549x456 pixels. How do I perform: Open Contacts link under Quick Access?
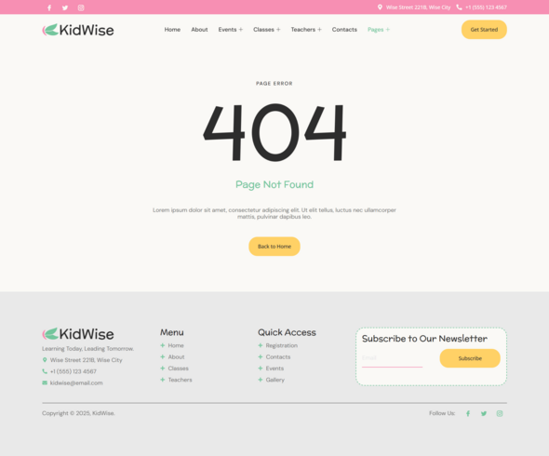[x=278, y=356]
